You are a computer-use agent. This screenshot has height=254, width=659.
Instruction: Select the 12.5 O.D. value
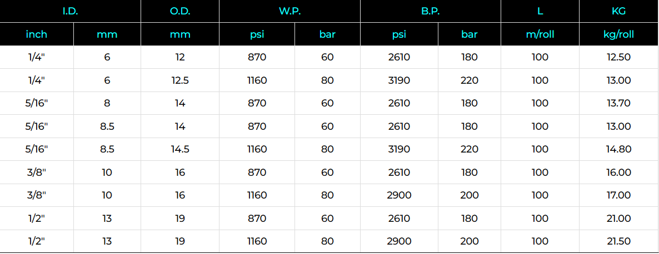click(180, 80)
